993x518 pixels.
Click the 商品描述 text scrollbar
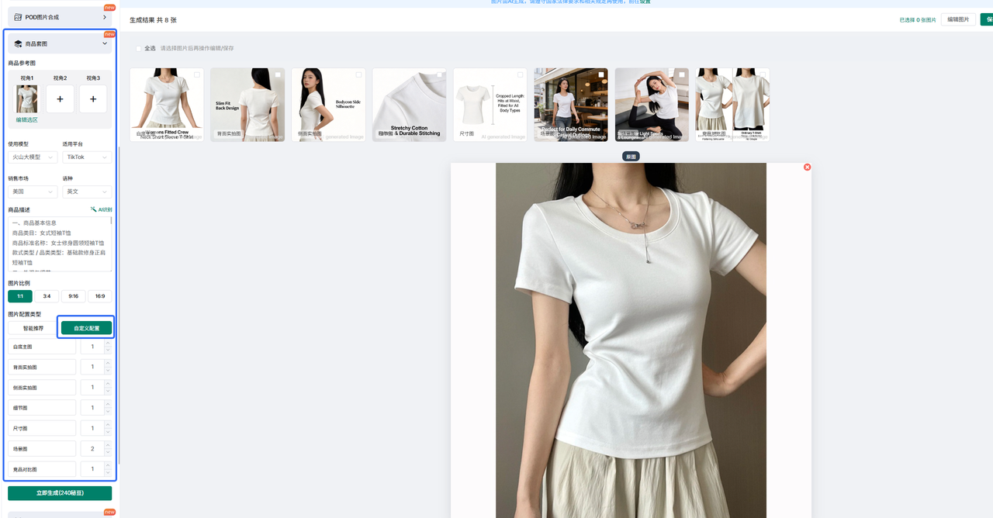coord(112,221)
